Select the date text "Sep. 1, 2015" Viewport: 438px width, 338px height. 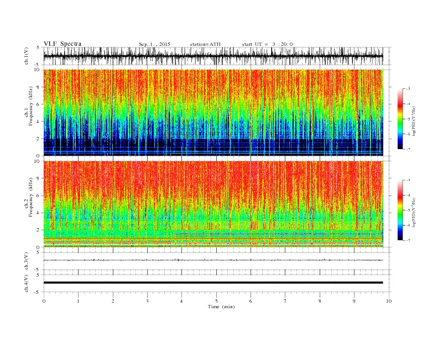(x=154, y=44)
